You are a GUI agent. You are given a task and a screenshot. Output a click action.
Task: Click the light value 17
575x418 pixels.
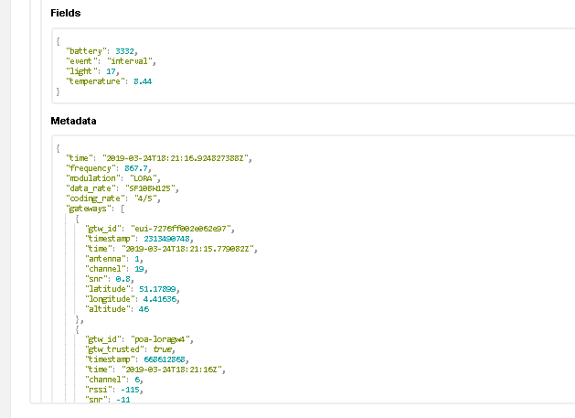coord(112,71)
